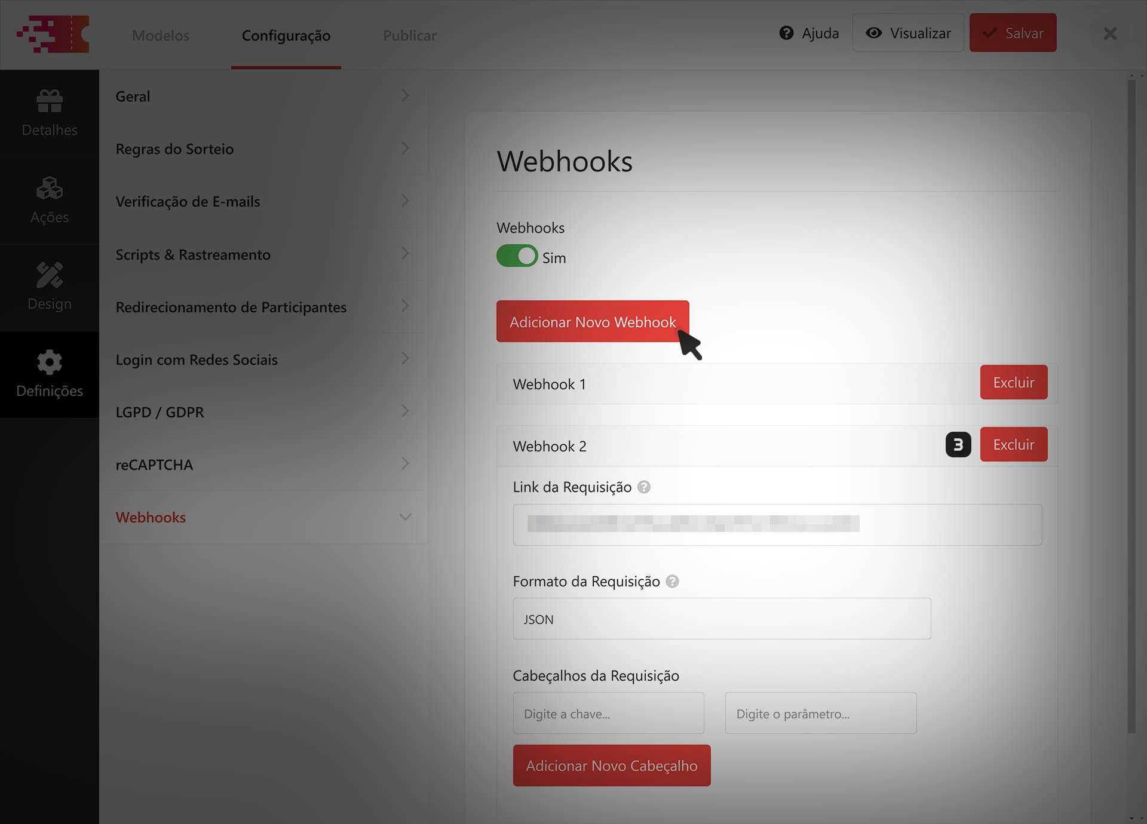Click the page vertical scrollbar
The image size is (1147, 824).
tap(1131, 406)
